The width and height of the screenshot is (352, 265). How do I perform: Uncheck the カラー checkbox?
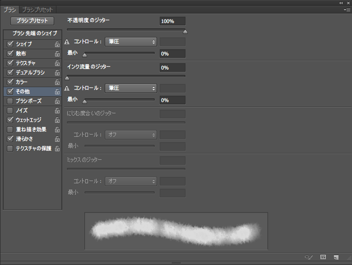coord(10,82)
